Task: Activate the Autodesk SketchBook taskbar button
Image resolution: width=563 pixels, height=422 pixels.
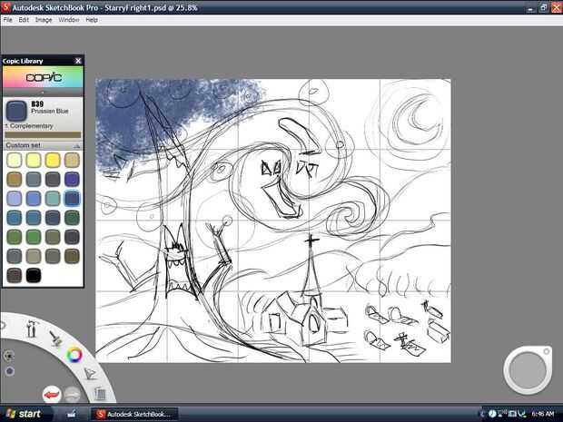Action: pos(133,414)
